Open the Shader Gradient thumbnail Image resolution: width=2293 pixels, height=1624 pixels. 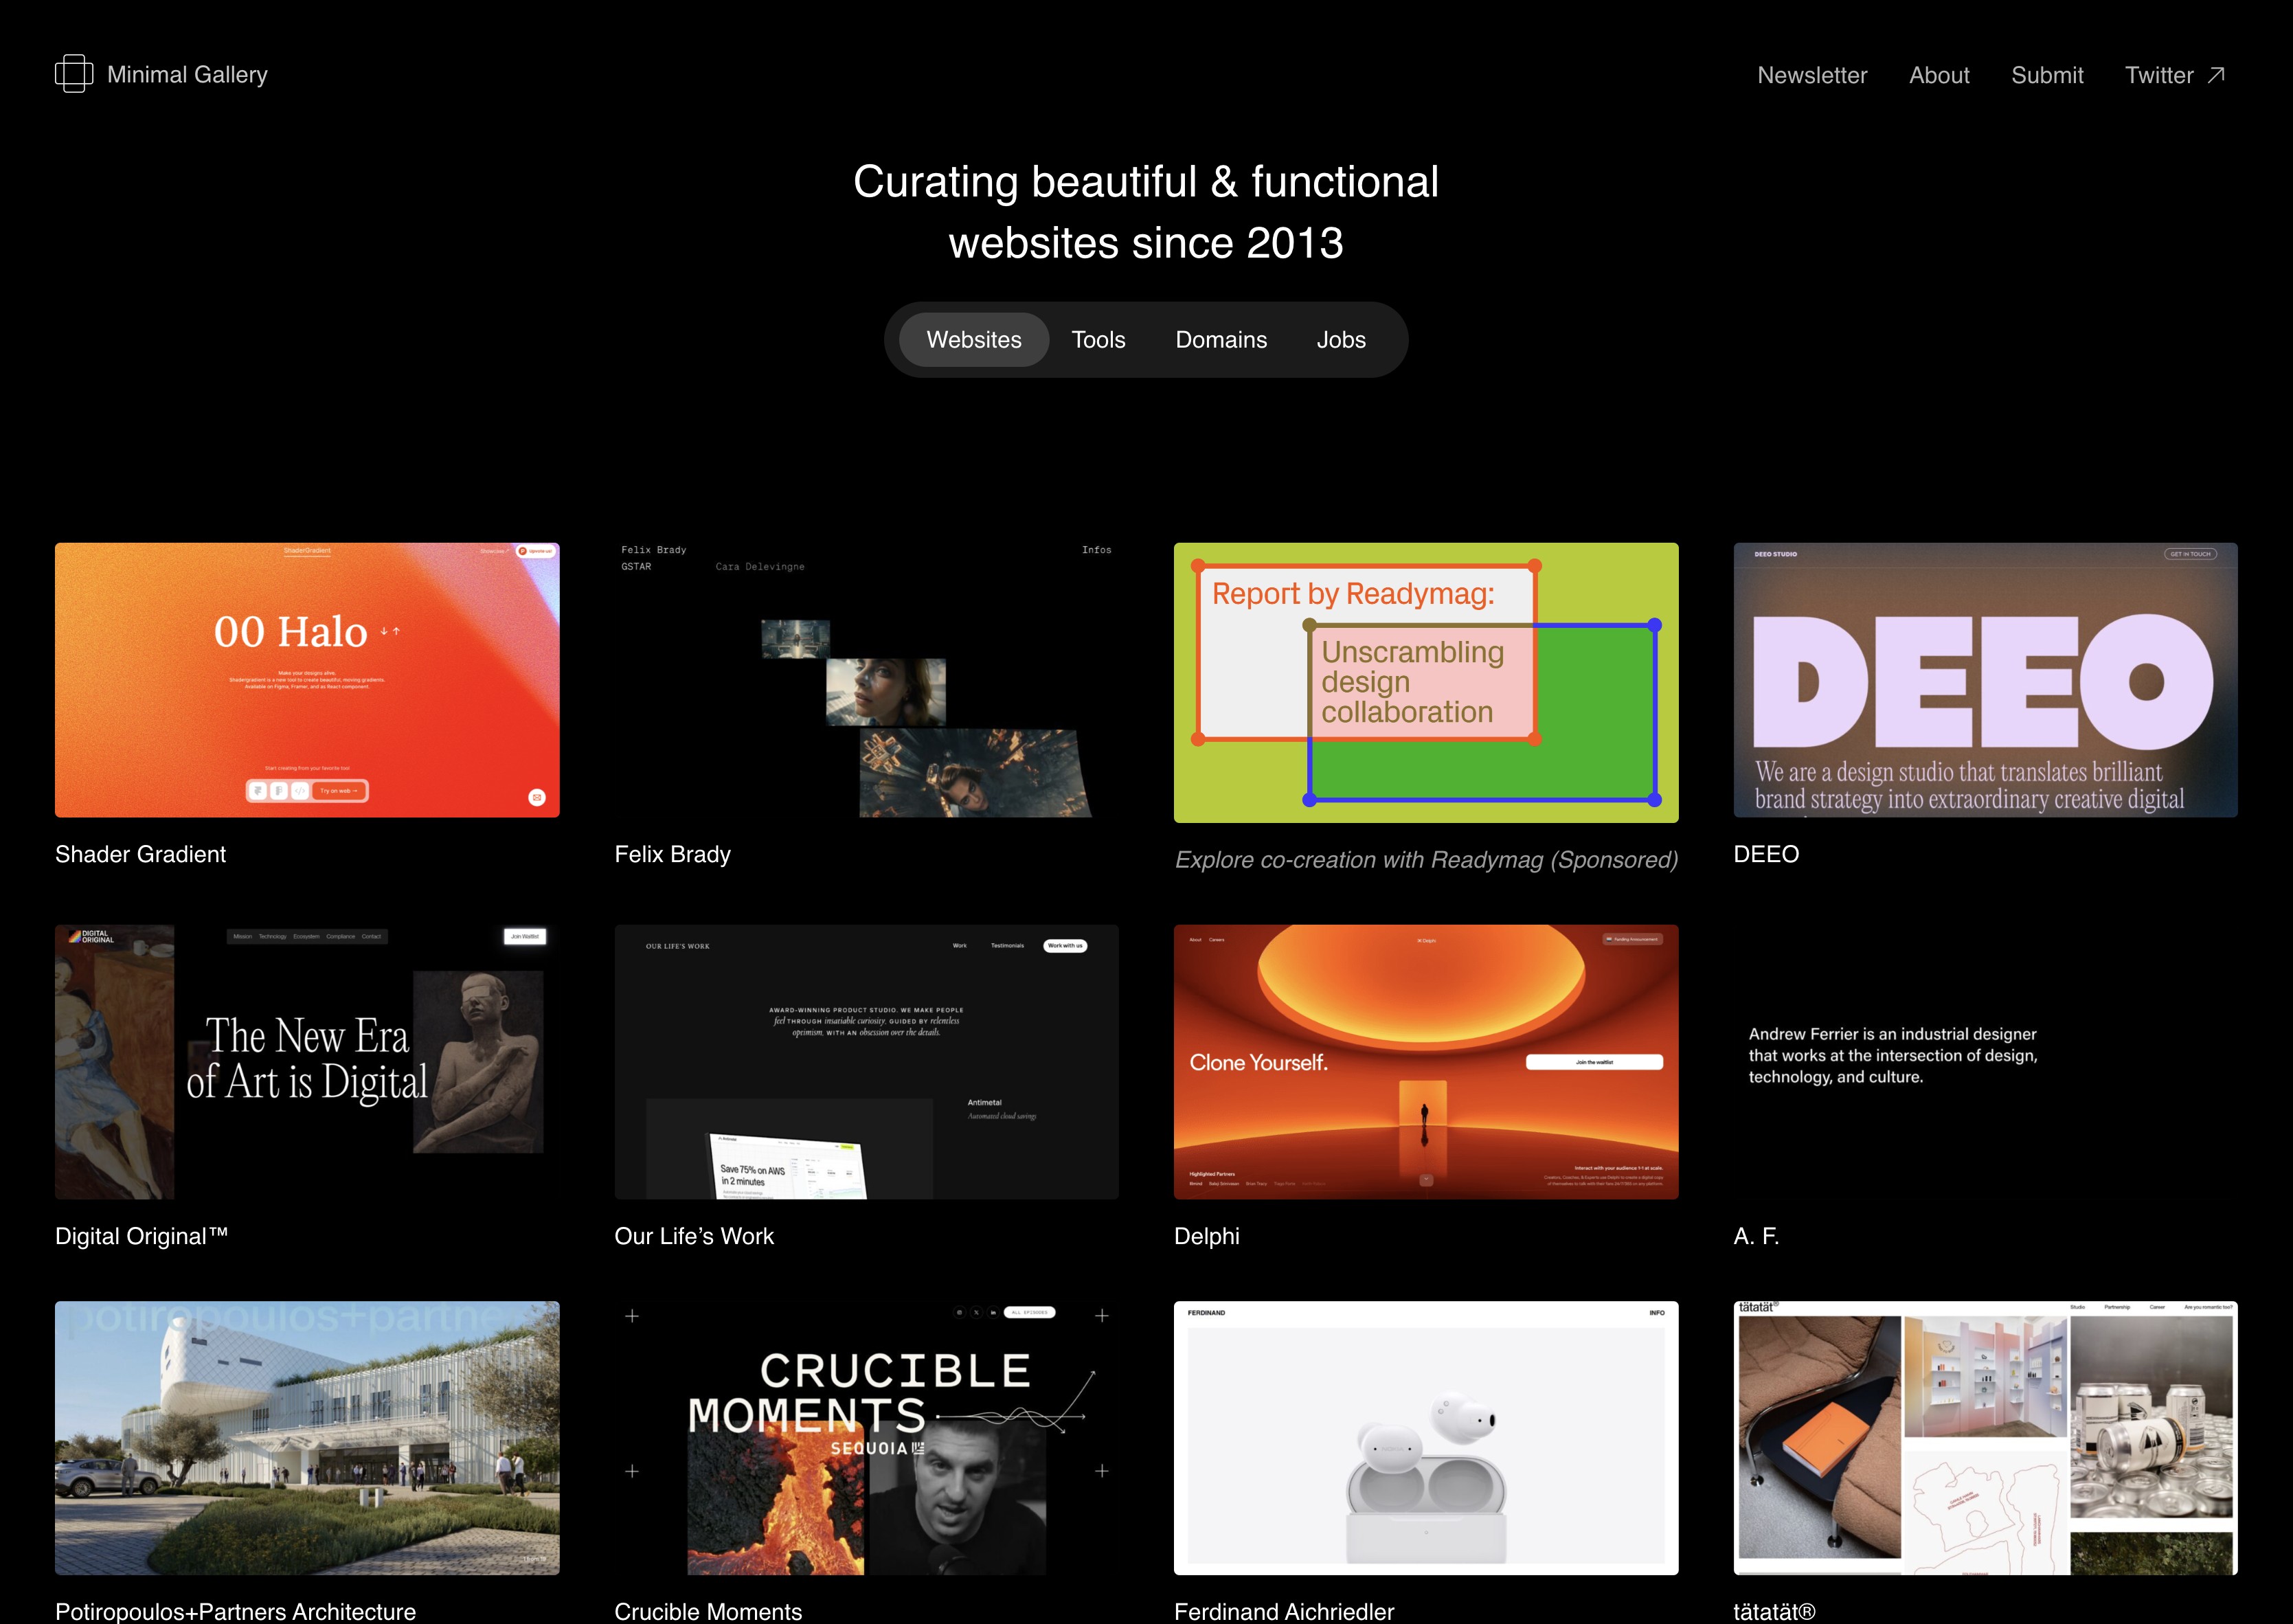307,680
